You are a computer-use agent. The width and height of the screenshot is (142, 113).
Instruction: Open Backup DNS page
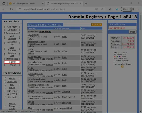(x=12, y=54)
